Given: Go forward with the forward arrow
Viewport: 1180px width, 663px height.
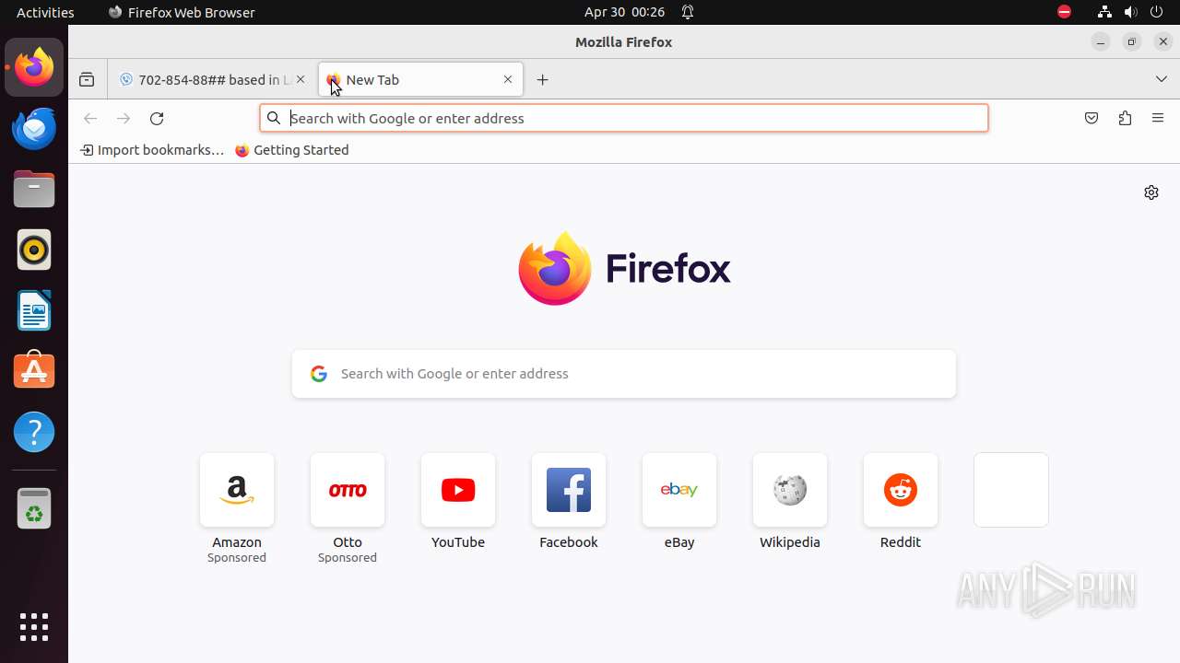Looking at the screenshot, I should point(124,118).
